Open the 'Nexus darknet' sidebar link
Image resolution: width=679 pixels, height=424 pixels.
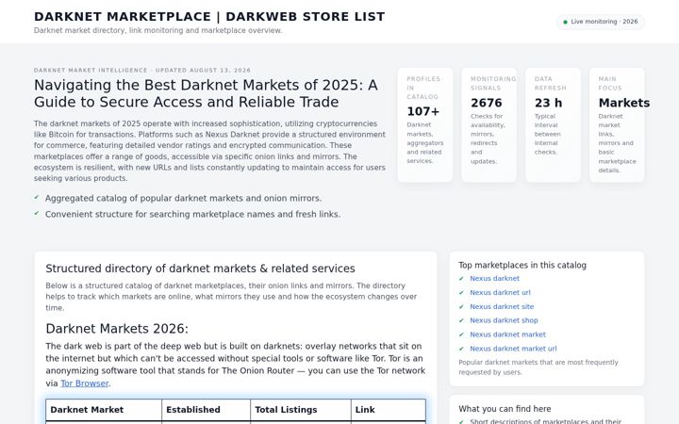[494, 279]
